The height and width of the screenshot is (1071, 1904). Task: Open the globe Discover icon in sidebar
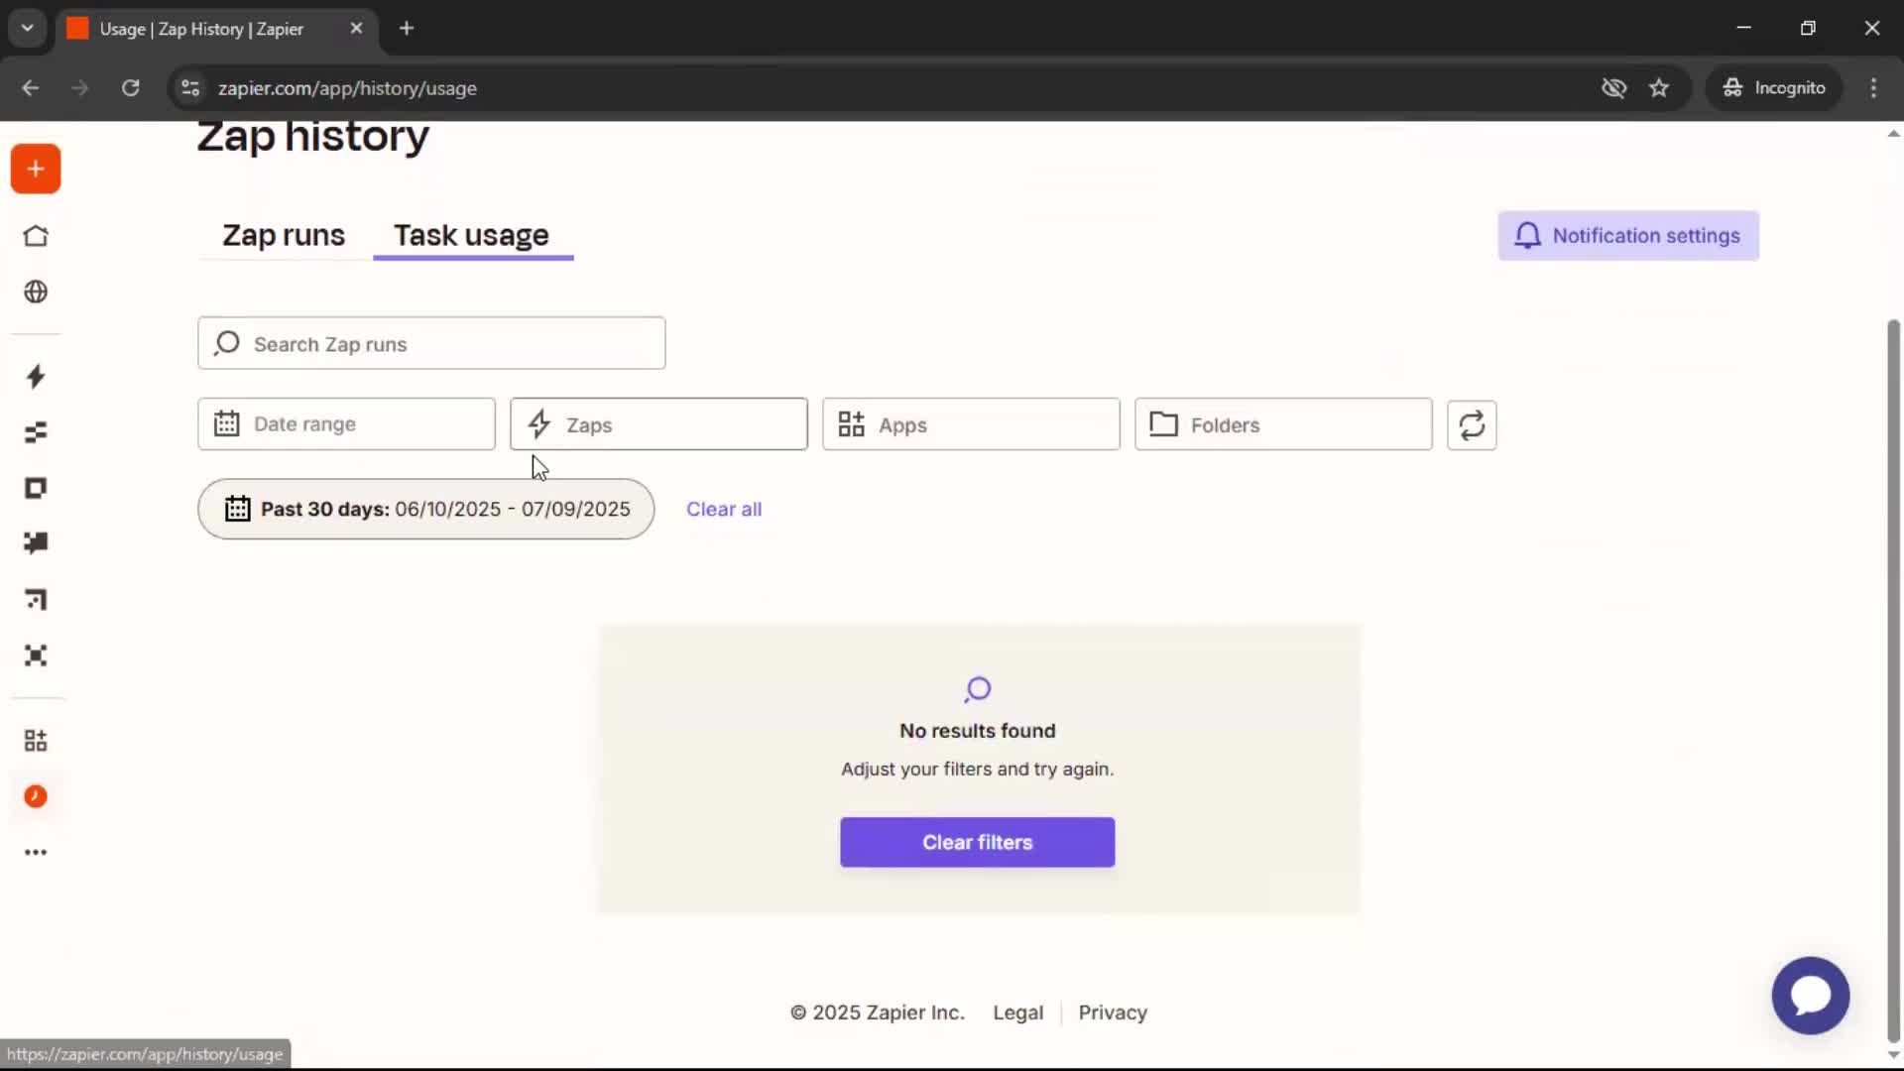36,292
